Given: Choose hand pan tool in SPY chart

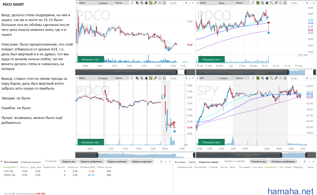Looking at the screenshot, I should (x=267, y=78).
